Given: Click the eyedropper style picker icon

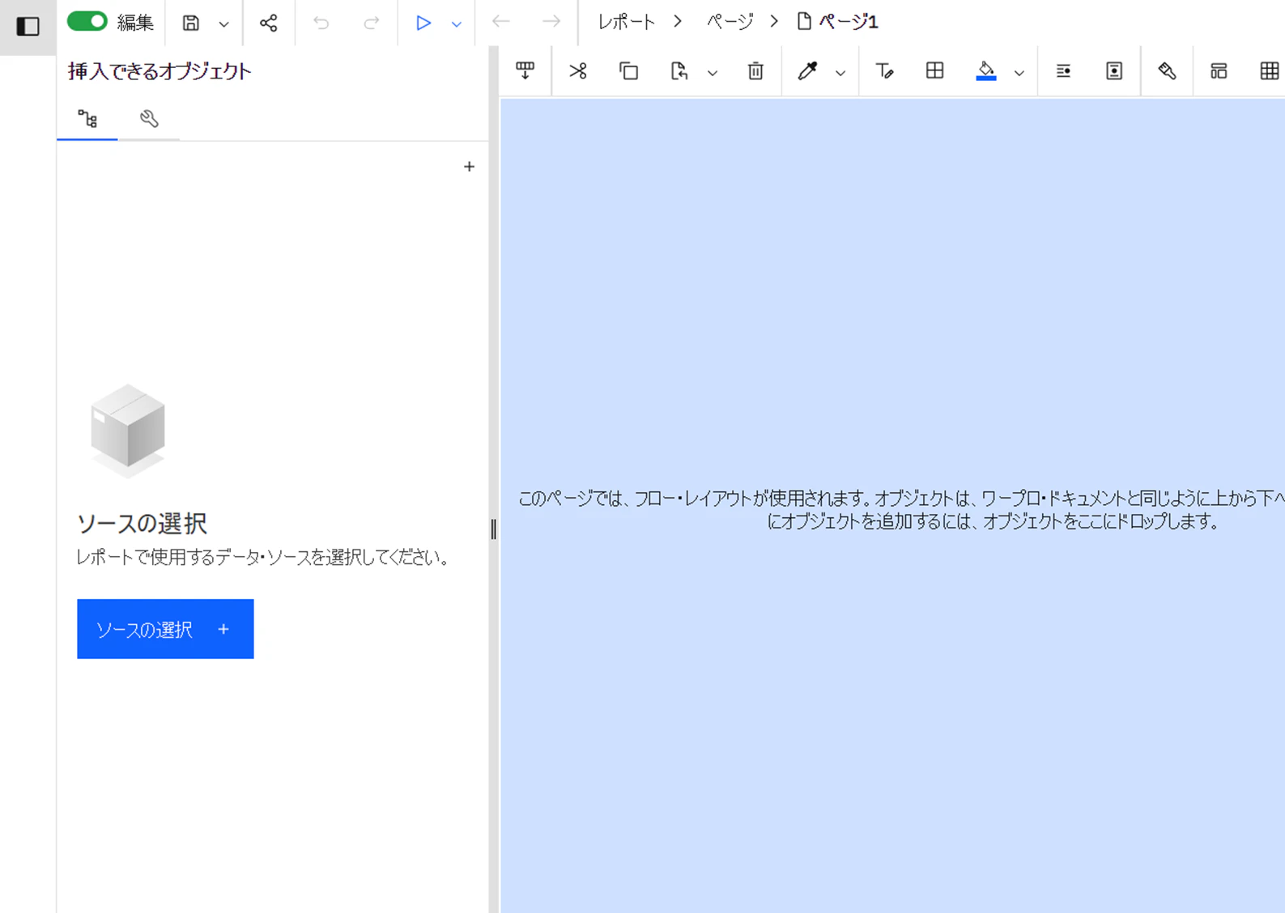Looking at the screenshot, I should [x=807, y=71].
